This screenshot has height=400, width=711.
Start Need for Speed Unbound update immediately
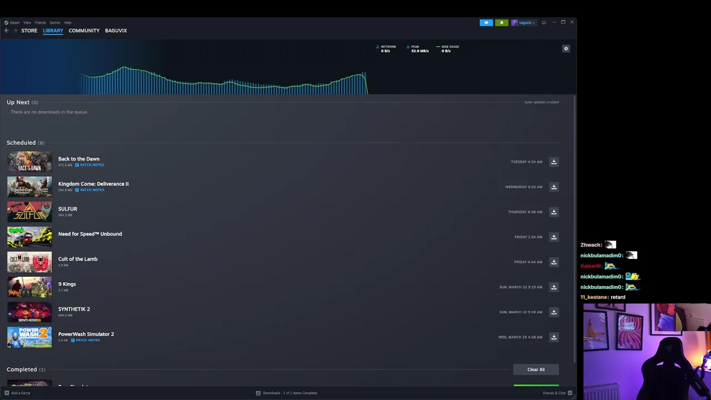click(x=554, y=237)
